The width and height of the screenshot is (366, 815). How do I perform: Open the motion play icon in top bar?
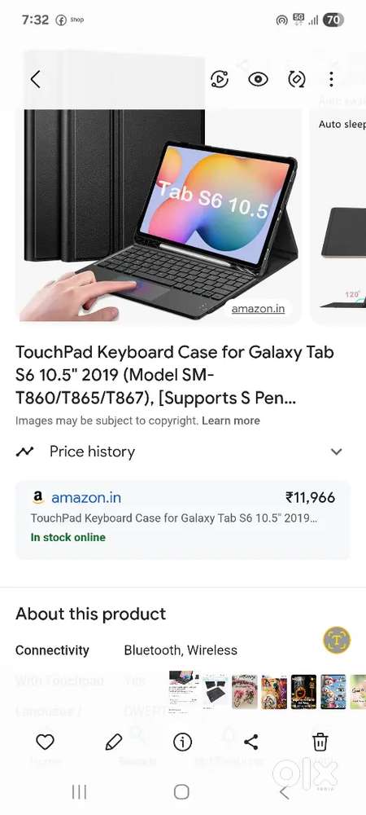220,80
